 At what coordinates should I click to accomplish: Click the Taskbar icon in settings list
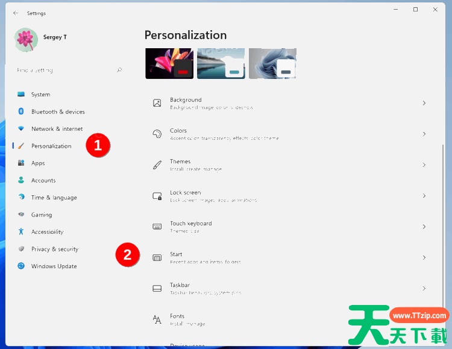[x=157, y=289]
